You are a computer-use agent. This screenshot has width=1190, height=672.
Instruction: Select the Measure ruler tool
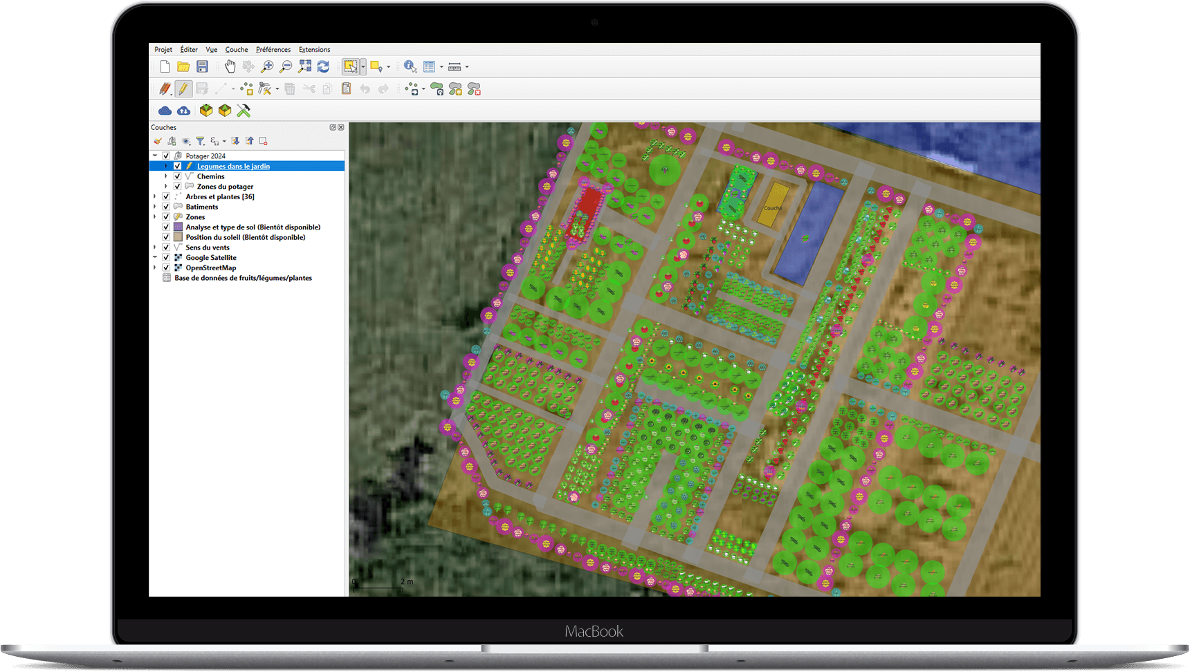[455, 67]
